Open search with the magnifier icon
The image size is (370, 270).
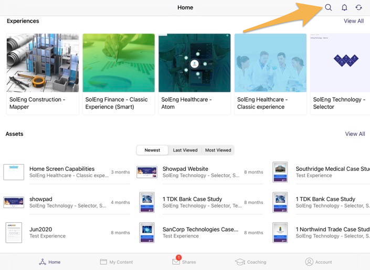point(328,7)
